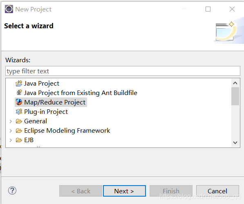Select Java Project from Existing Ant Buildfile
The height and width of the screenshot is (204, 244).
pyautogui.click(x=81, y=93)
